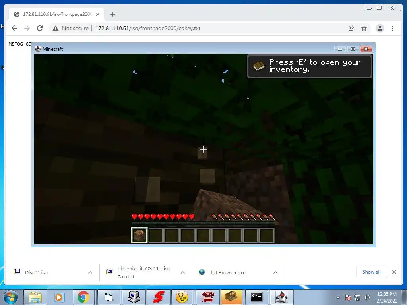Select the 172.81.110.61/iso/frontpage2000 tab
Screen dimensions: 407x305
pyautogui.click(x=56, y=14)
